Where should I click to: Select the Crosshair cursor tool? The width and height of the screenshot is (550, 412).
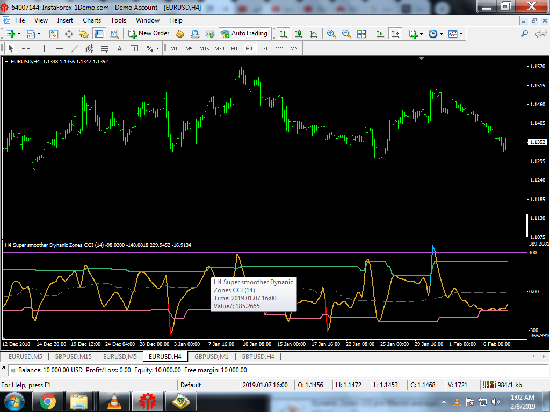coord(26,48)
